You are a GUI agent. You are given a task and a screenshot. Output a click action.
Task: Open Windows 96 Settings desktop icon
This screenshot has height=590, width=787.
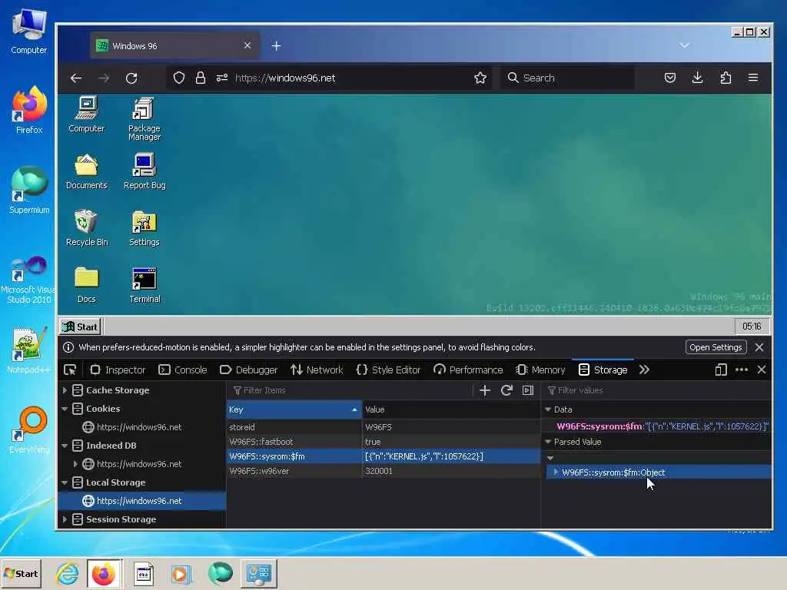pos(144,228)
